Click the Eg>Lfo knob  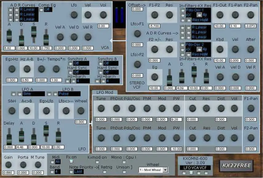(x=46, y=111)
